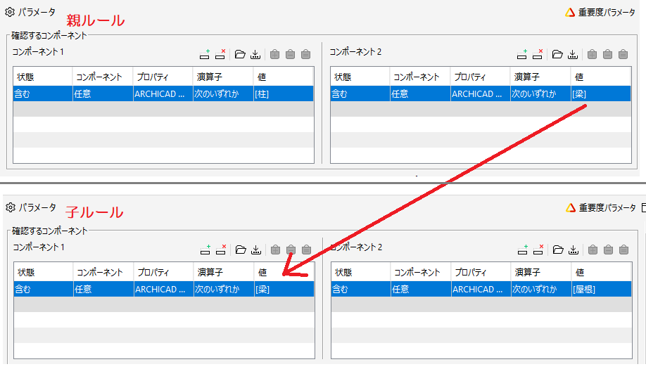
Task: Click the gear icon beside lower パラメータ
Action: tap(11, 207)
